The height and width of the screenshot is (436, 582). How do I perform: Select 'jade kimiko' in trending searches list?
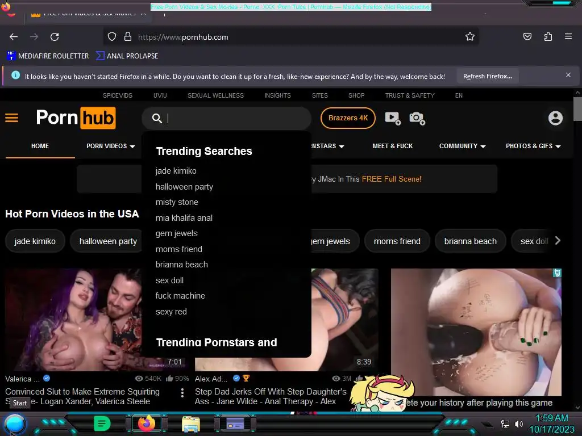tap(176, 171)
